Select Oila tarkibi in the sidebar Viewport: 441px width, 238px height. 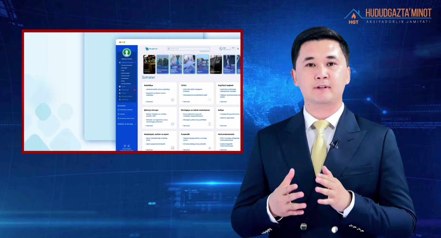pyautogui.click(x=124, y=68)
